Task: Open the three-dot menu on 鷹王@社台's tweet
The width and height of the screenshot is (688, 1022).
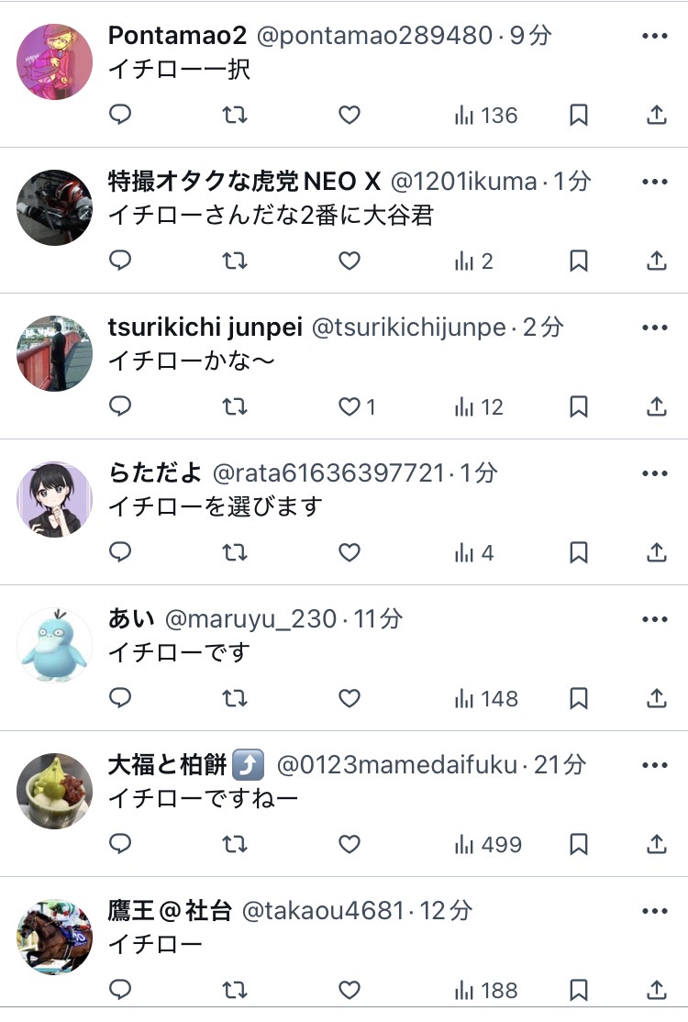Action: click(655, 912)
